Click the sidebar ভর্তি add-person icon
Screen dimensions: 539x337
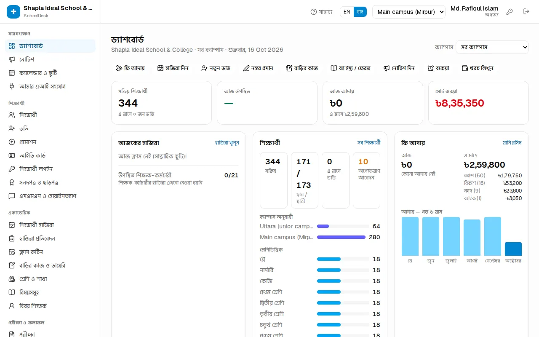point(12,128)
